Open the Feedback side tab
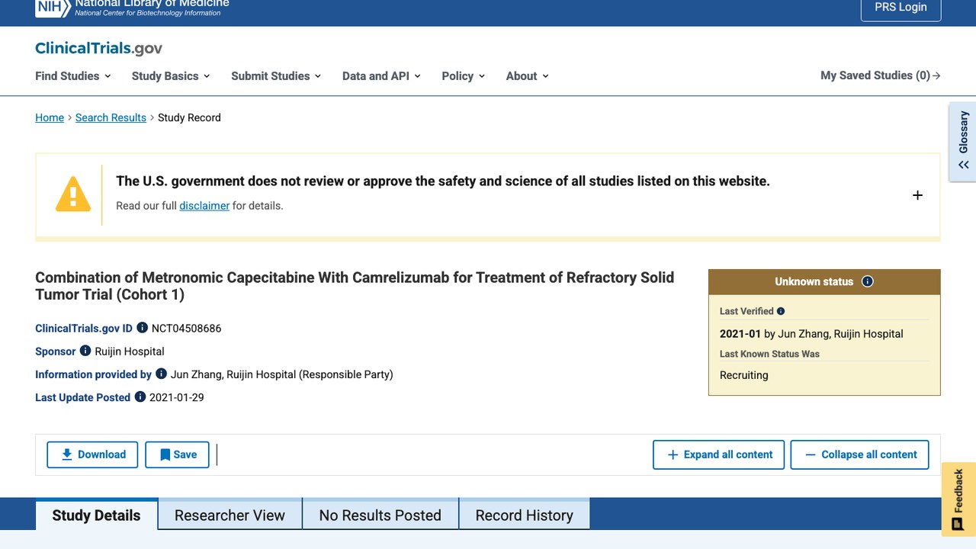976x549 pixels. [958, 499]
